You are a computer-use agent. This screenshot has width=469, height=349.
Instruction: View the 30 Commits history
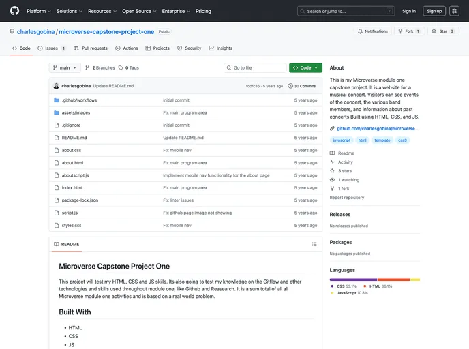pyautogui.click(x=302, y=86)
